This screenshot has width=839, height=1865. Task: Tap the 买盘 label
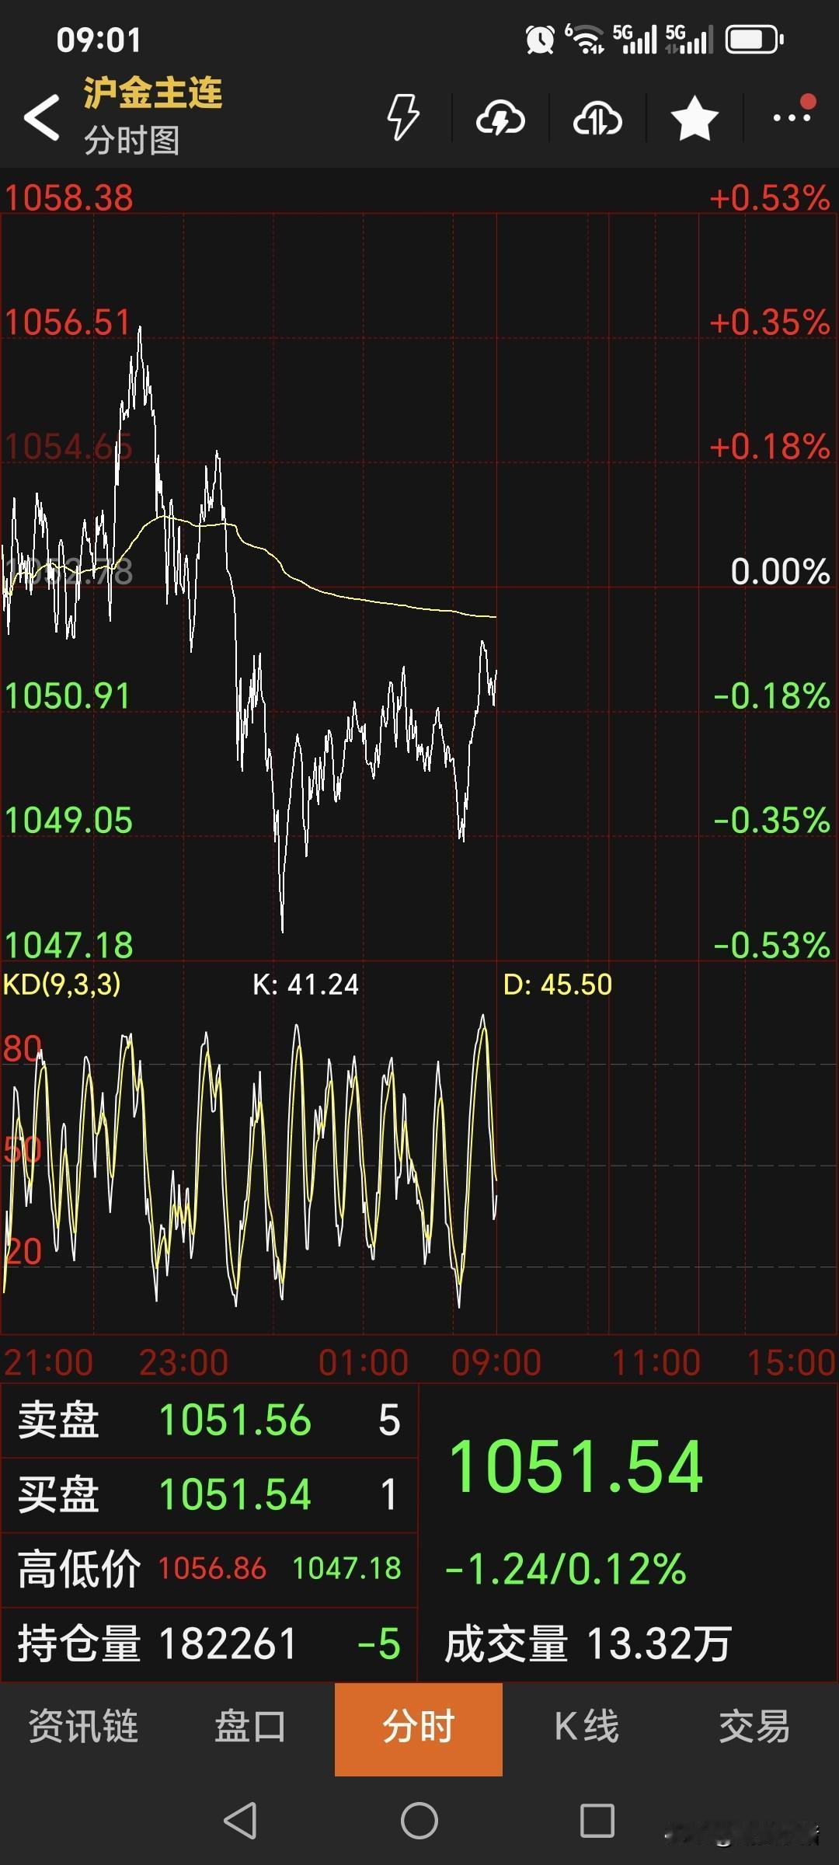click(58, 1494)
